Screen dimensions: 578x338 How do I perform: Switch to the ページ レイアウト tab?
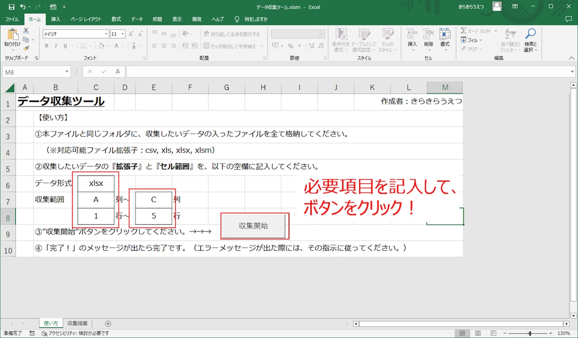(x=86, y=19)
